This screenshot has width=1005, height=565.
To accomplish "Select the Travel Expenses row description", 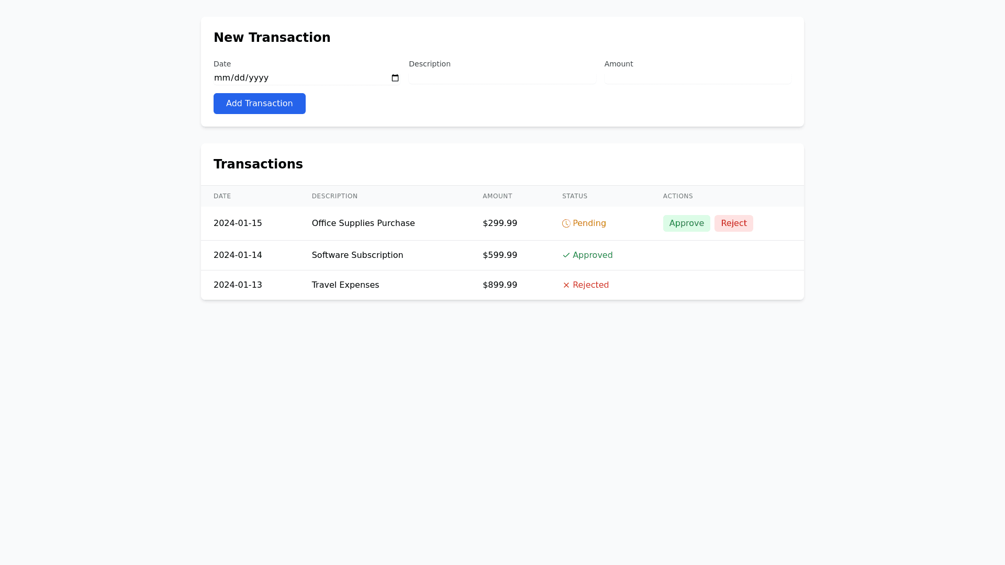I will click(345, 285).
